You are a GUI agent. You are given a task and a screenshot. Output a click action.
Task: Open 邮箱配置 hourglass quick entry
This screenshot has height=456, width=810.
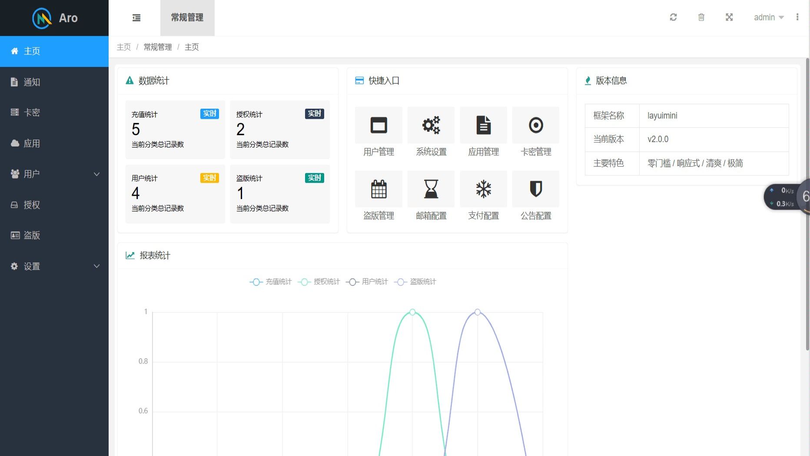click(431, 189)
